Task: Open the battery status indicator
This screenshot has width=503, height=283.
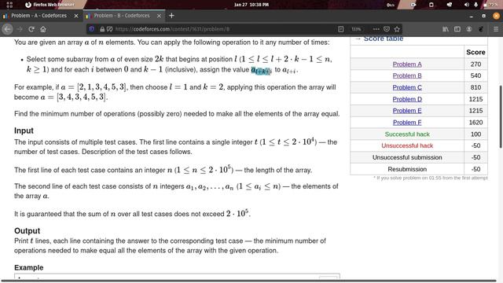Action: tap(490, 5)
